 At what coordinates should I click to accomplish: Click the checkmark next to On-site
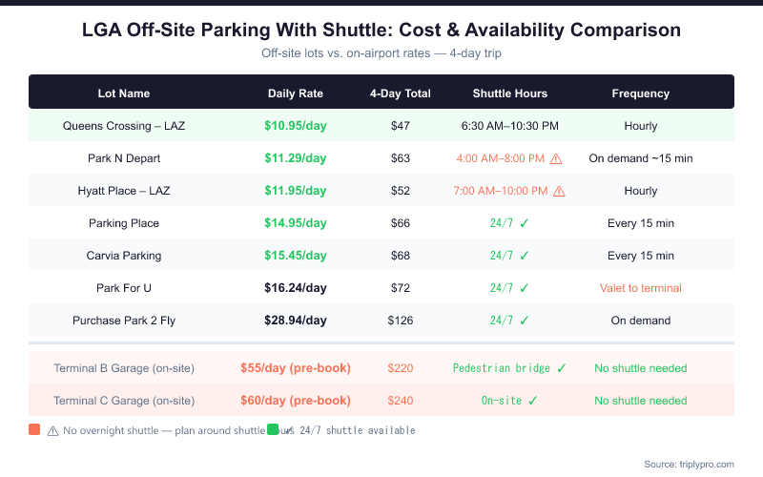tap(533, 401)
